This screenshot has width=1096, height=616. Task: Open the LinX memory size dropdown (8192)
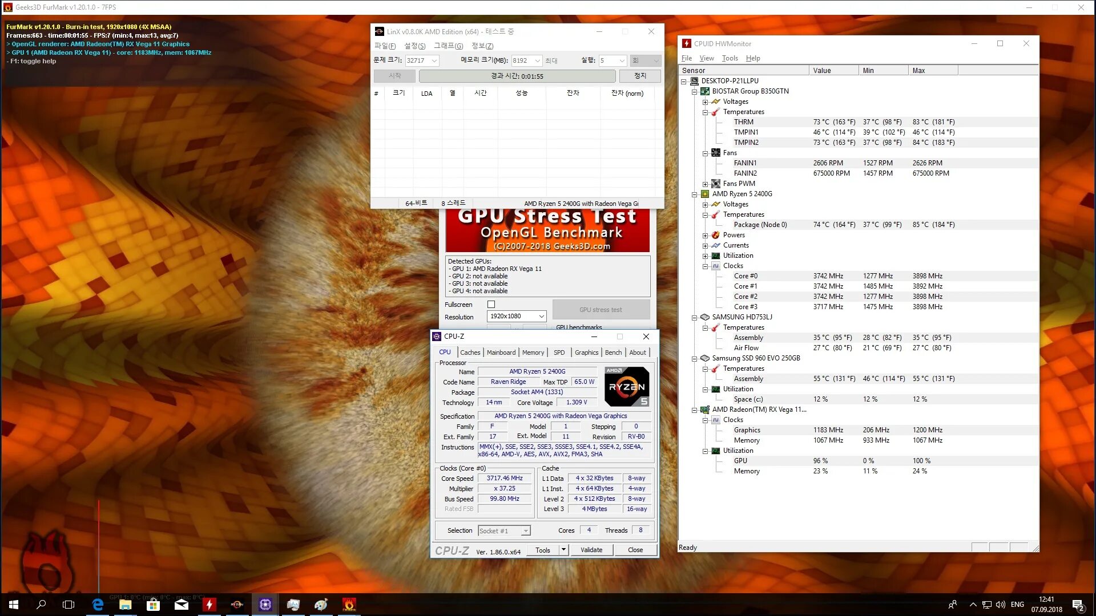tap(537, 60)
